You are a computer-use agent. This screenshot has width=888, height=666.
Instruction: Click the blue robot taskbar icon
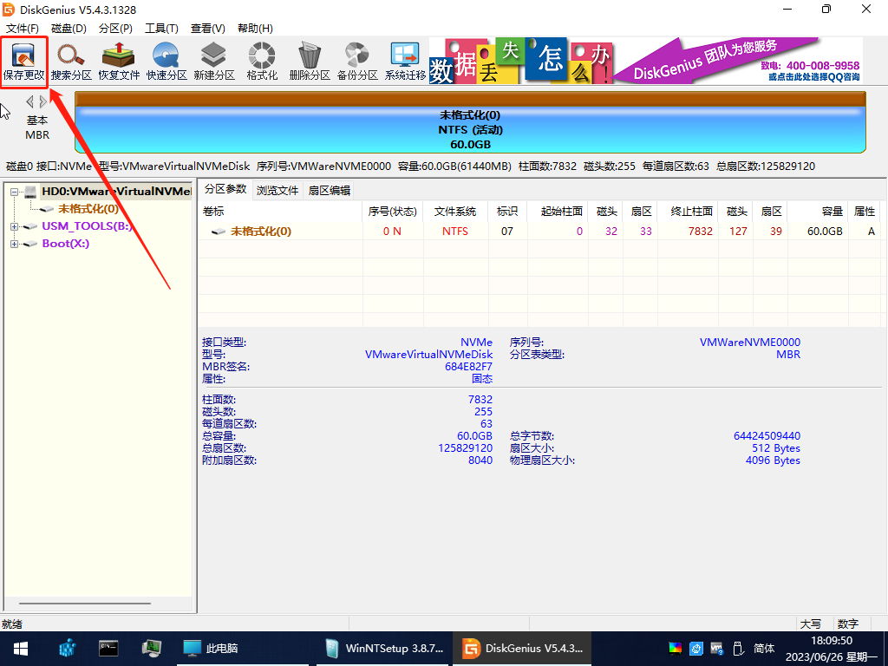(68, 648)
